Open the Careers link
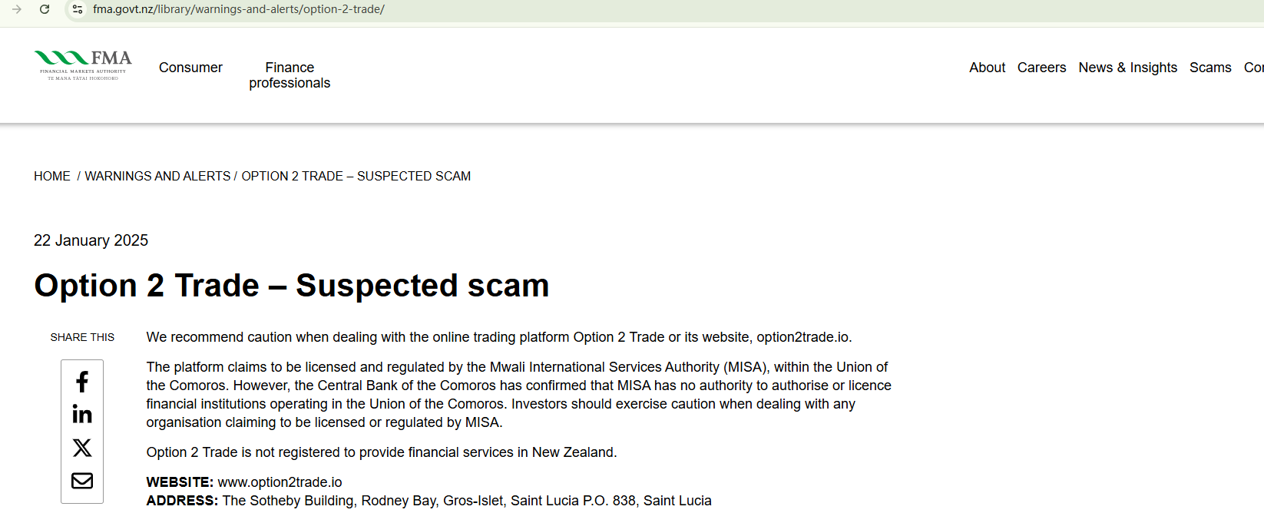The height and width of the screenshot is (513, 1264). (1041, 68)
